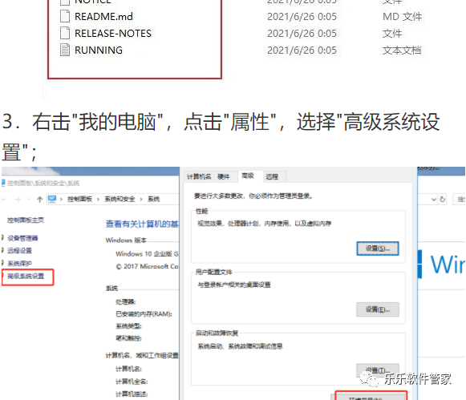This screenshot has width=466, height=400.
Task: Select the README.md file name
Action: pos(103,17)
